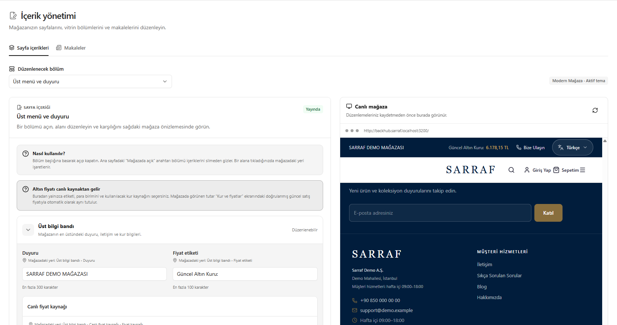The width and height of the screenshot is (617, 325).
Task: Click the SARRAF DEMO MAĞAZASI banner text
Action: 376,147
